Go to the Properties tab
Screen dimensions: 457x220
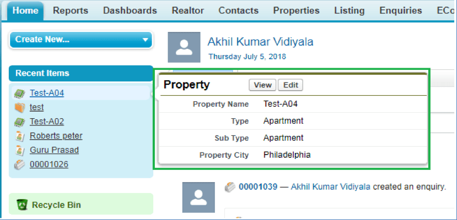[296, 11]
